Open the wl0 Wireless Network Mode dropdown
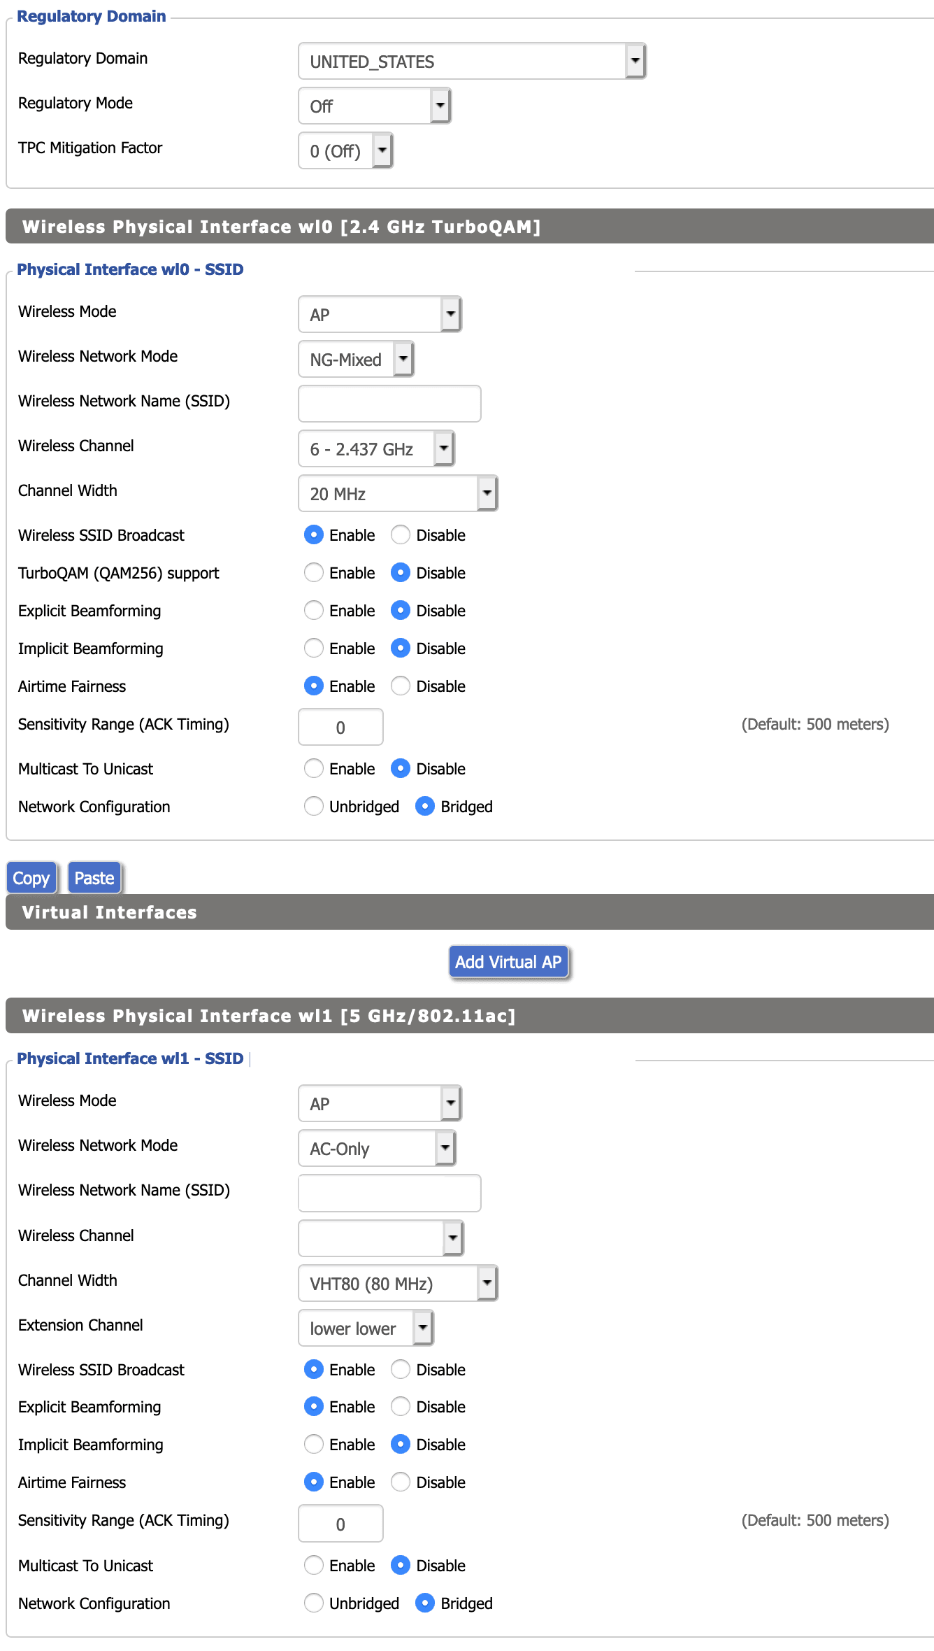934x1651 pixels. pyautogui.click(x=356, y=359)
